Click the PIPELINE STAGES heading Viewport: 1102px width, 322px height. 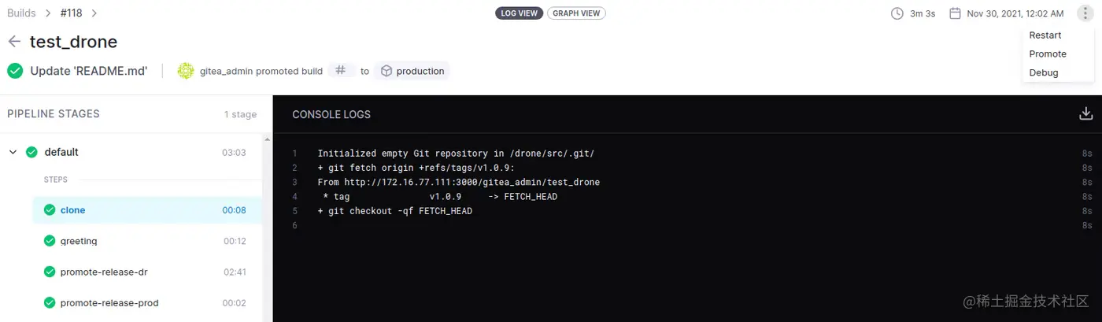coord(54,114)
